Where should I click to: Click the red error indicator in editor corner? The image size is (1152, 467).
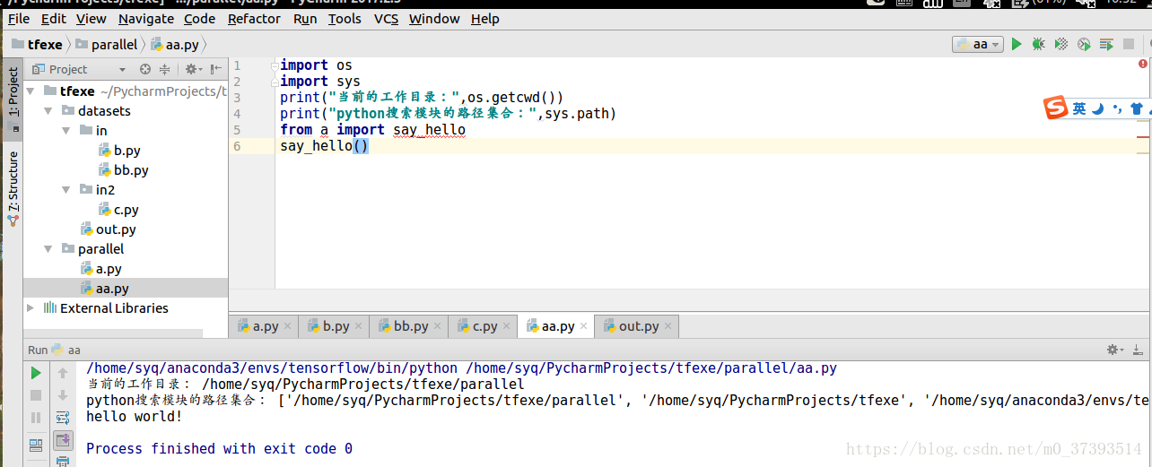(1143, 65)
